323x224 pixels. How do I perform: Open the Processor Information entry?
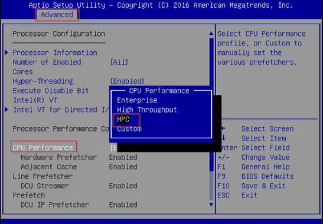tap(55, 52)
